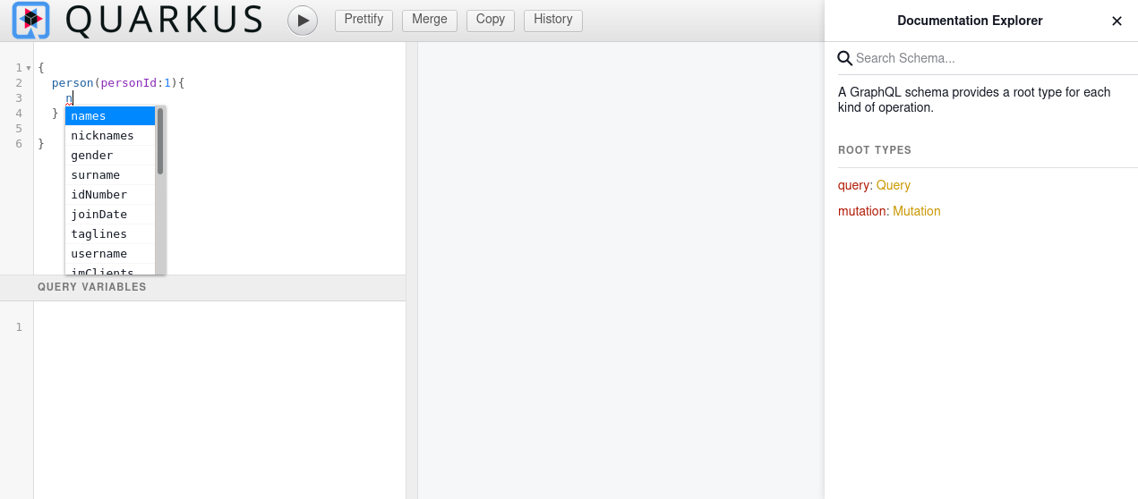Select 'idNumber' autocomplete suggestion

(110, 195)
